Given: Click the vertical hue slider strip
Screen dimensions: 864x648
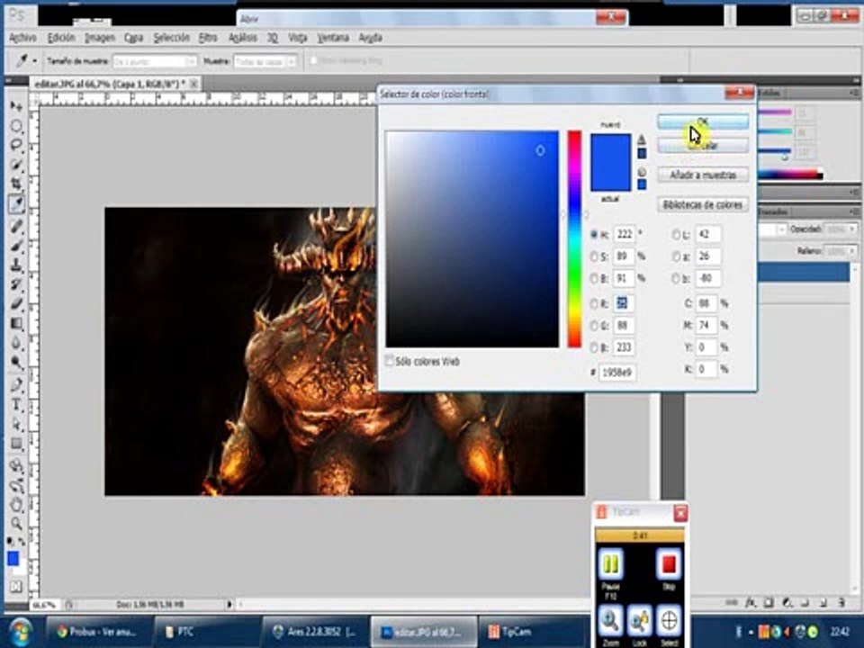Looking at the screenshot, I should (574, 239).
